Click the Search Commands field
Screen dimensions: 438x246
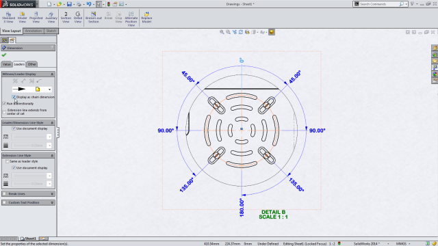coord(379,4)
